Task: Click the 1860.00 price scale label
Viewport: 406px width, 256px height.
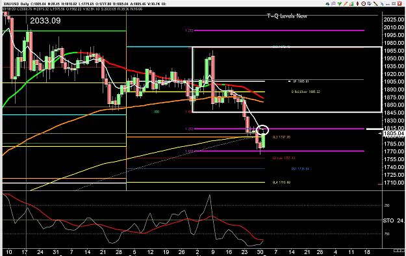Action: coord(394,105)
